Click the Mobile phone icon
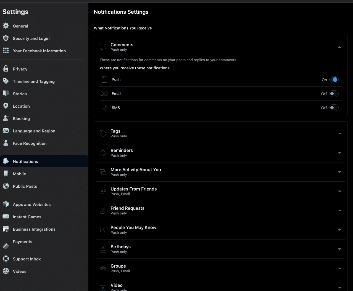This screenshot has width=353, height=291. click(x=6, y=174)
